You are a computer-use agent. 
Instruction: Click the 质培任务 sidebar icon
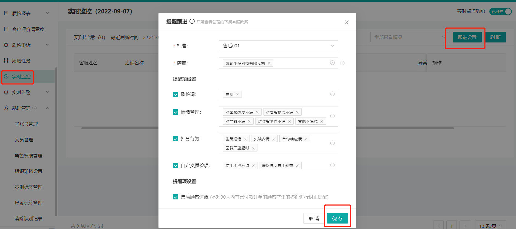coord(6,61)
